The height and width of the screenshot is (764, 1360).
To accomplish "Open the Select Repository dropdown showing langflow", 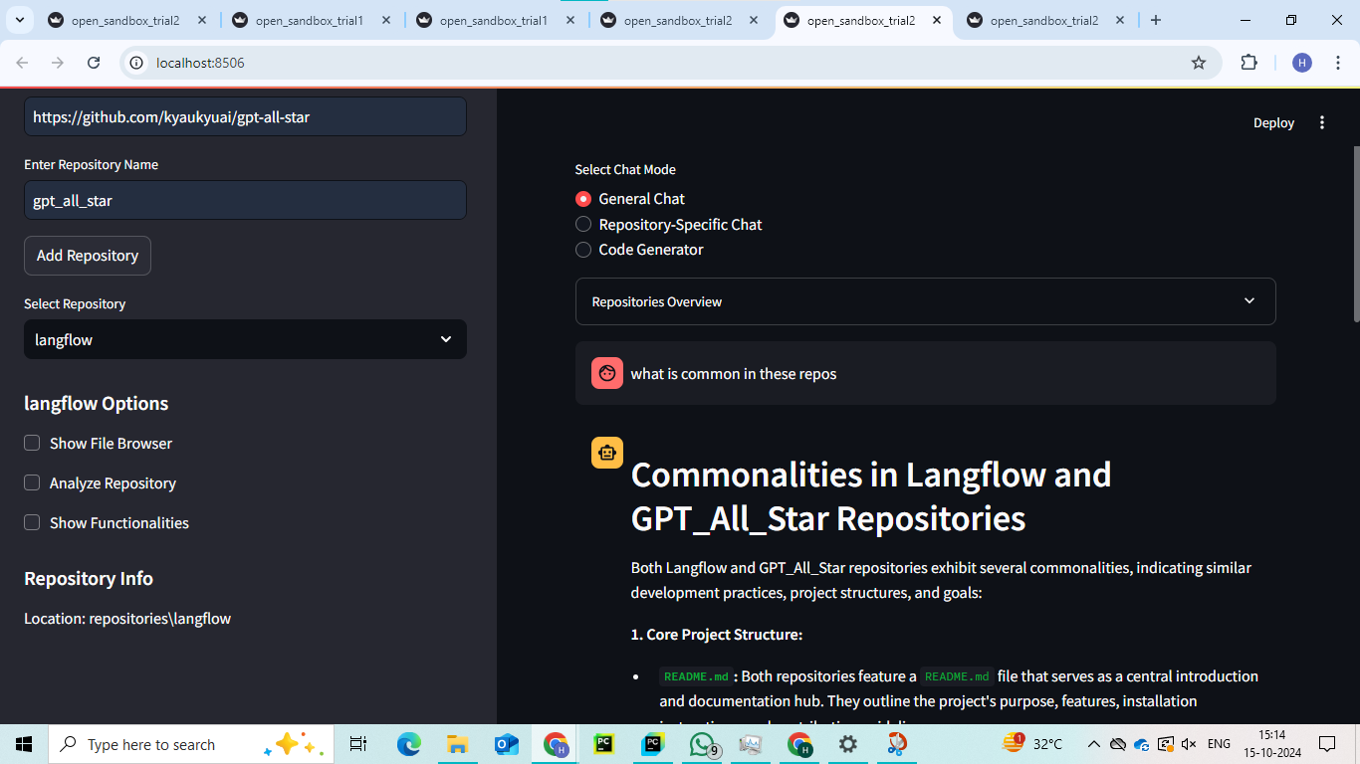I will point(245,339).
